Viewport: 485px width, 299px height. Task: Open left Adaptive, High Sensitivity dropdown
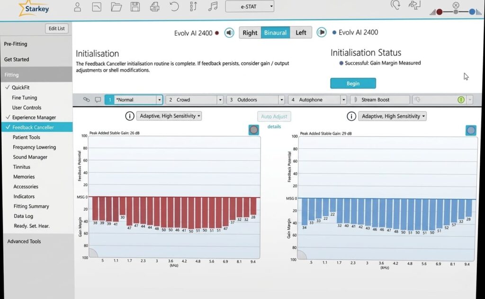[x=169, y=116]
